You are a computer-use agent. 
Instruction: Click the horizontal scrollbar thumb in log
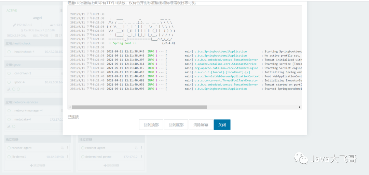139,107
